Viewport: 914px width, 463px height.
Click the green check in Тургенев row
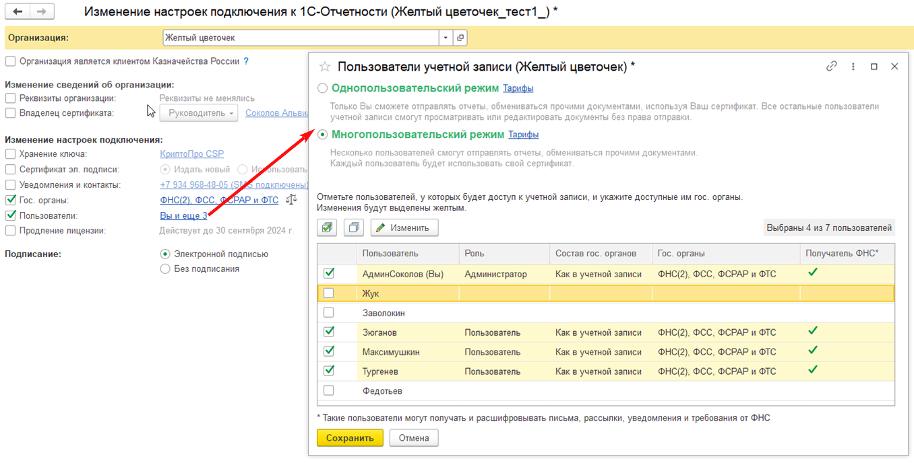[813, 370]
